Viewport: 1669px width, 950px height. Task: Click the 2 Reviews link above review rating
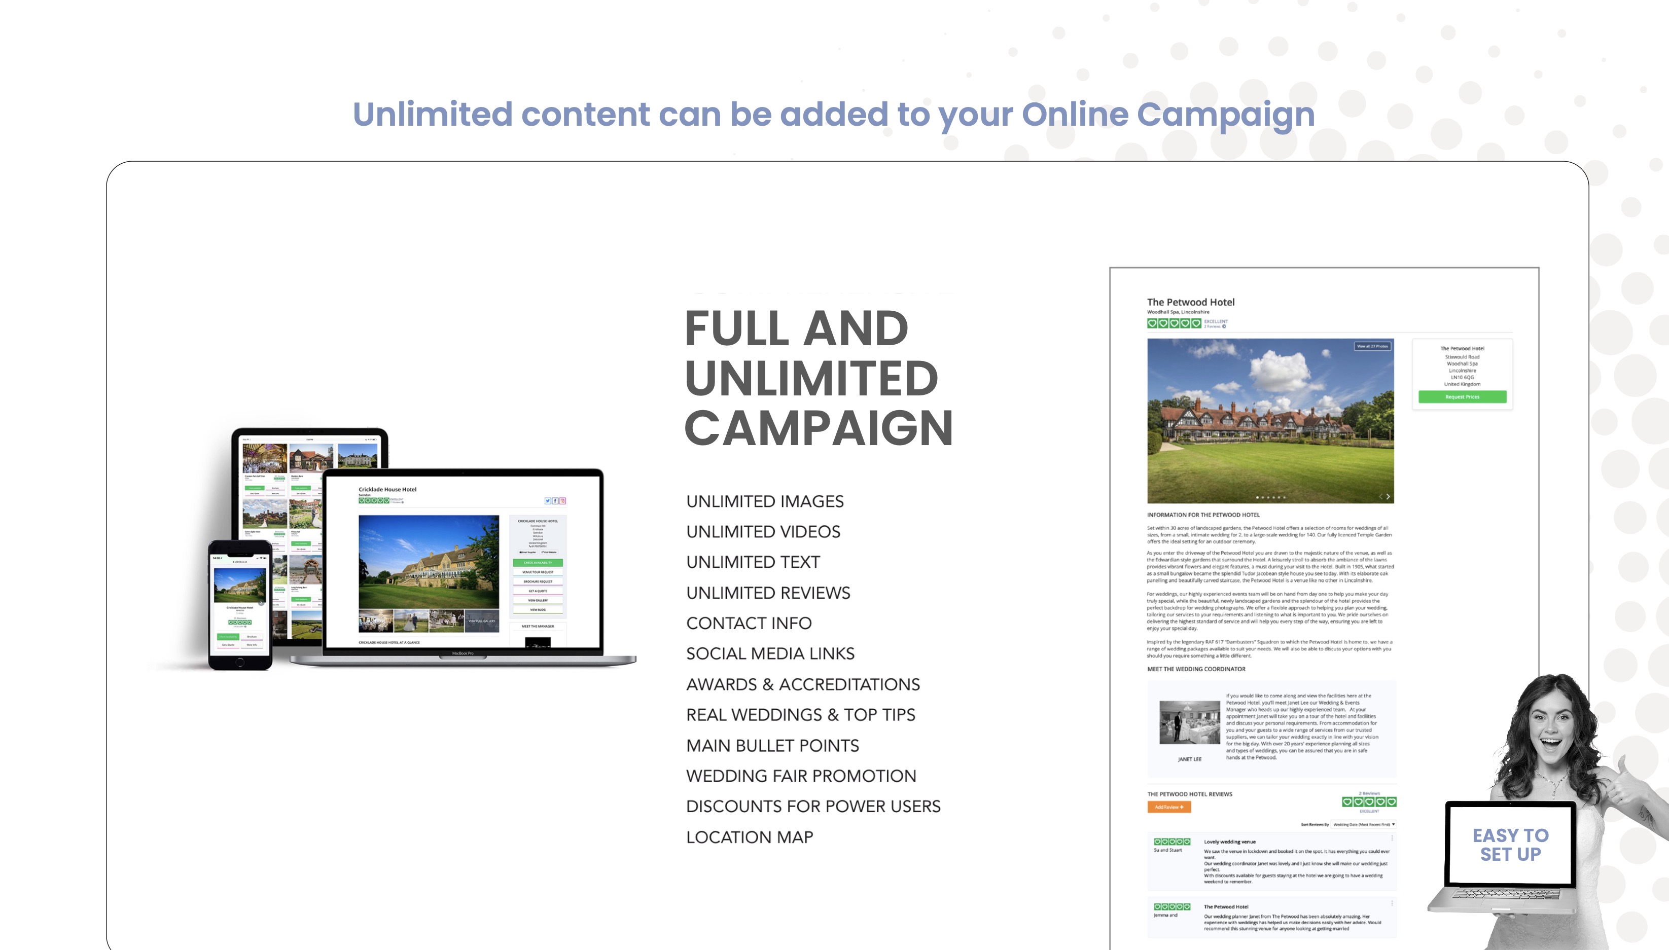pyautogui.click(x=1369, y=793)
